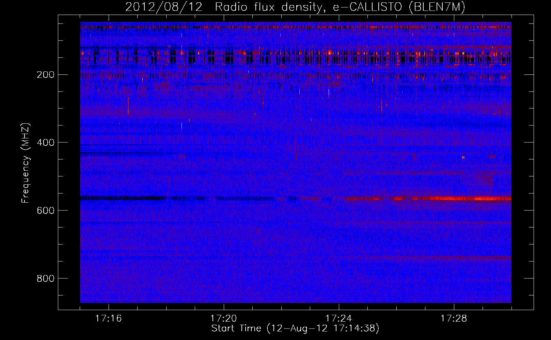This screenshot has height=340, width=551.
Task: Select the 17:28 time tick label
Action: (x=454, y=319)
